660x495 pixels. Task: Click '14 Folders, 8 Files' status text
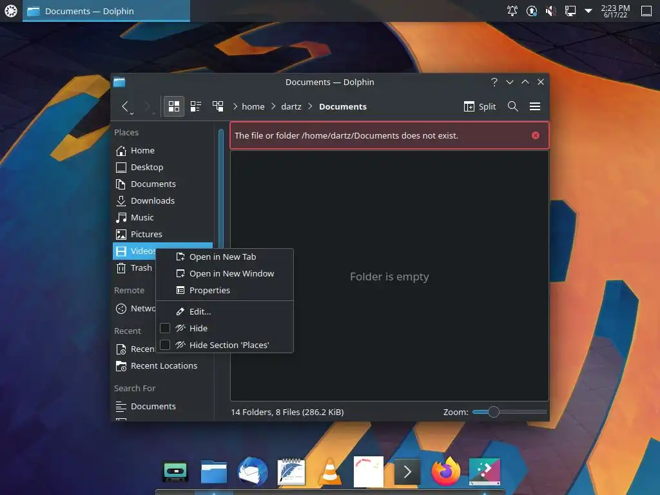[x=287, y=412]
